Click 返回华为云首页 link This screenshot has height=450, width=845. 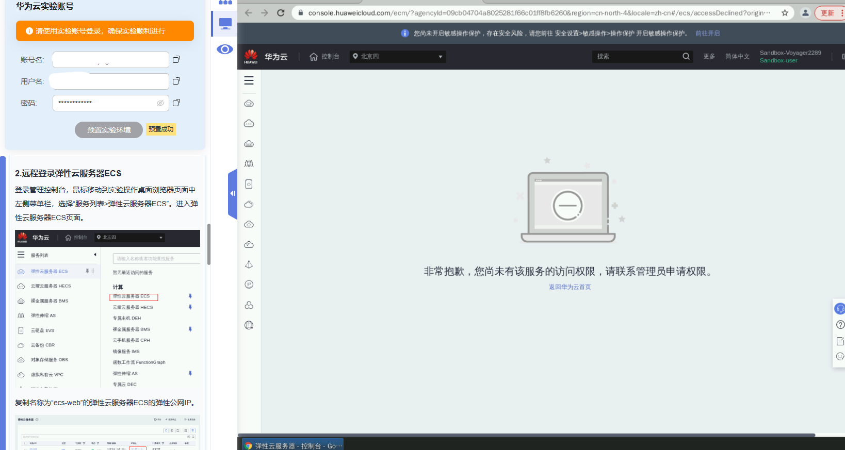pyautogui.click(x=570, y=287)
